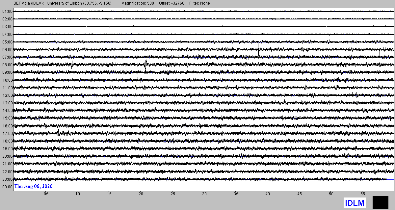Click the 16:00 hour label
This screenshot has width=395, height=210.
[7, 126]
